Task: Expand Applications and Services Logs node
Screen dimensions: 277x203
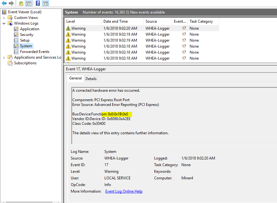Action: pos(4,57)
